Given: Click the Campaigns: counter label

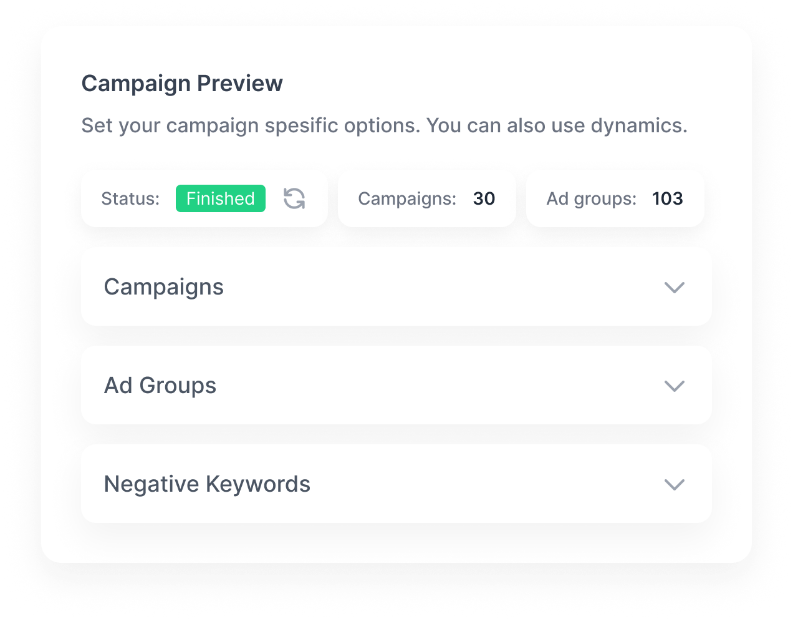Looking at the screenshot, I should 407,198.
